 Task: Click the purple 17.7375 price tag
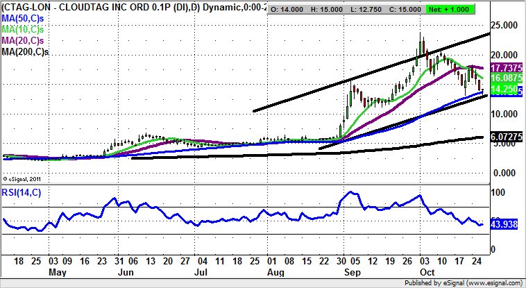pyautogui.click(x=505, y=69)
